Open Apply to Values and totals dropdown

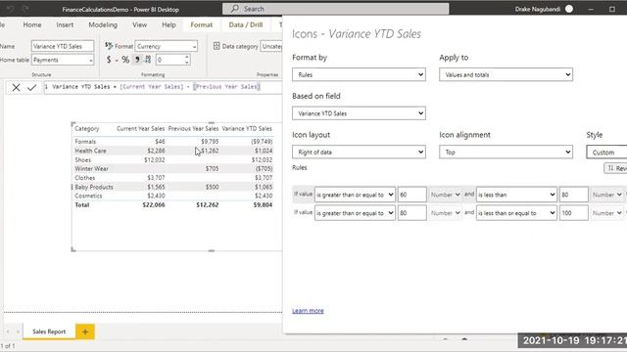(x=506, y=74)
